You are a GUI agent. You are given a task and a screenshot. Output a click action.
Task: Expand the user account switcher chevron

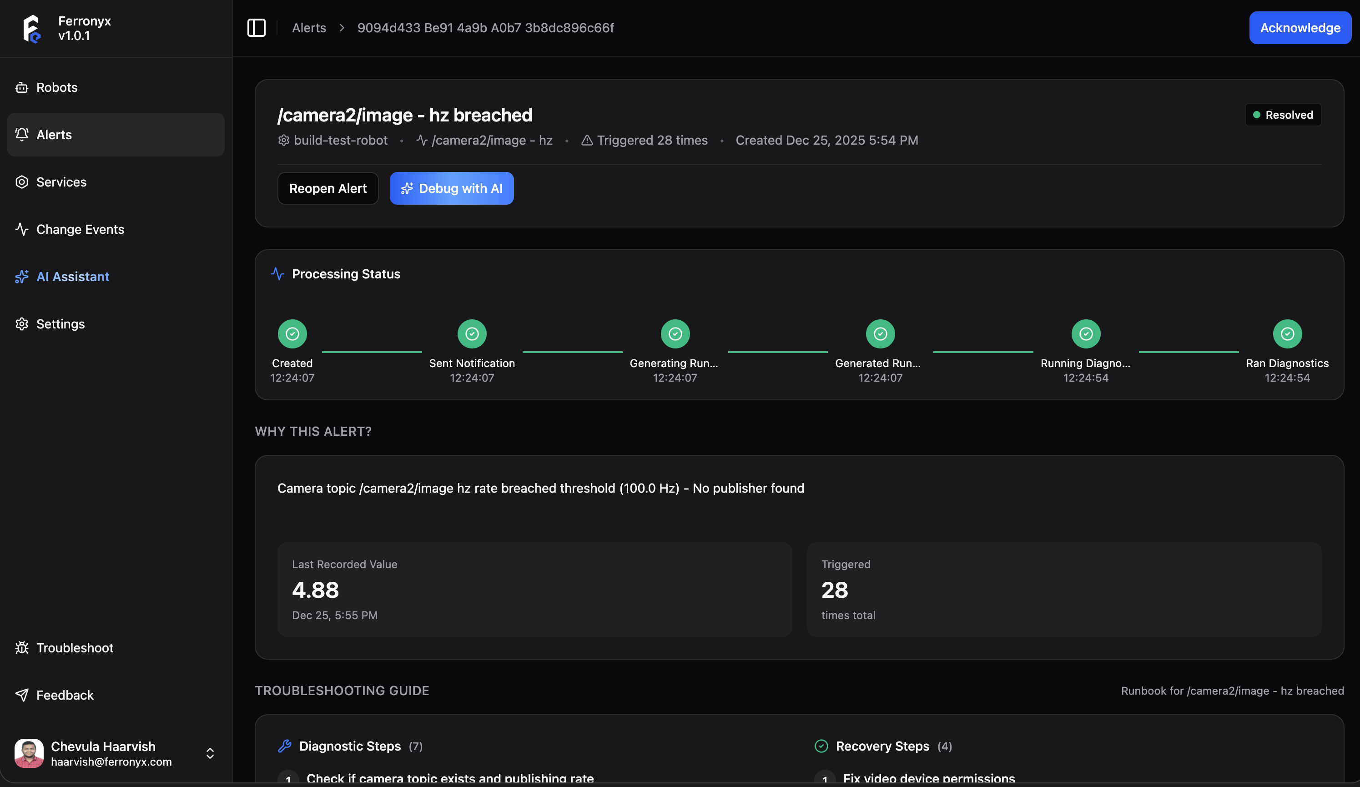(210, 753)
